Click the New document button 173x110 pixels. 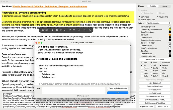pyautogui.click(x=155, y=83)
